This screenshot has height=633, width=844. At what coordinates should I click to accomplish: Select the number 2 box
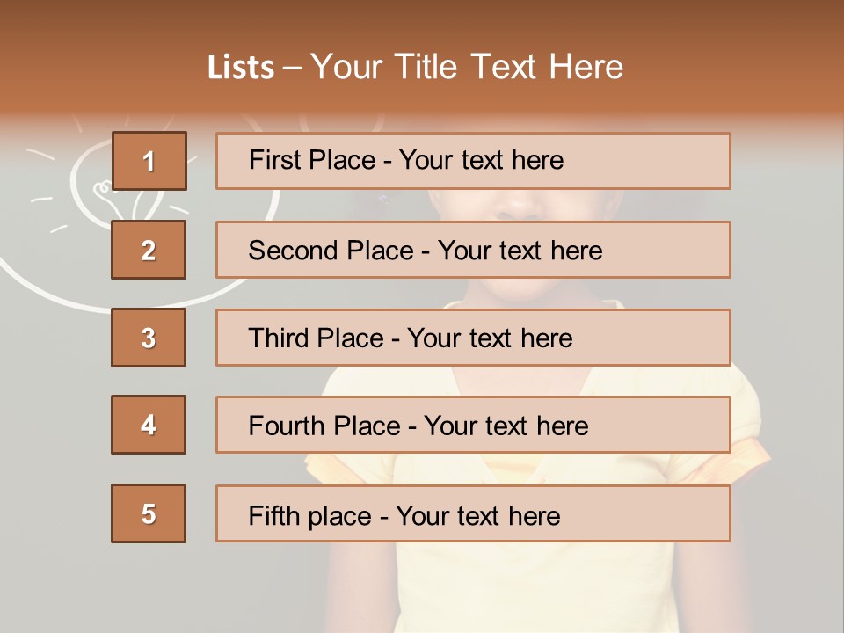(149, 250)
